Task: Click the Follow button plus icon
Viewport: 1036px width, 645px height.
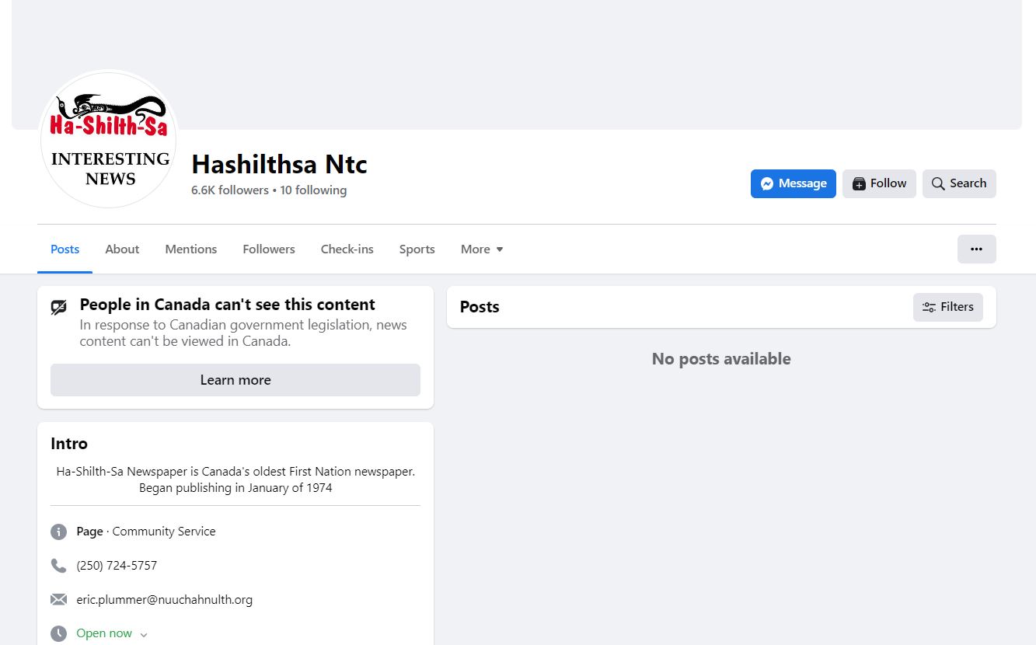Action: pos(859,184)
